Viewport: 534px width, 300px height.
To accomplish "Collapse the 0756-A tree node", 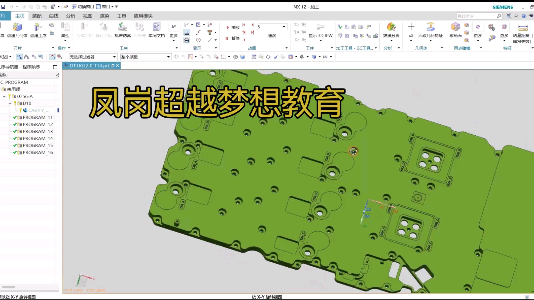I will coord(4,96).
